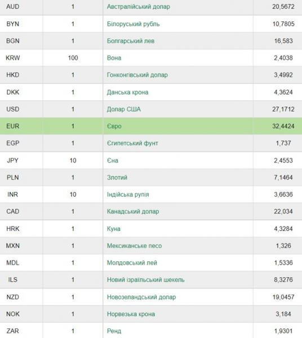Open Новий ізраїльський шекель link
The height and width of the screenshot is (338, 302).
[146, 280]
